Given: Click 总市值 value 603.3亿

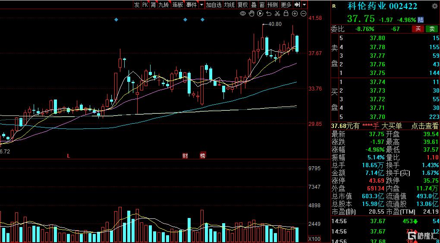Looking at the screenshot, I should click(x=373, y=196).
